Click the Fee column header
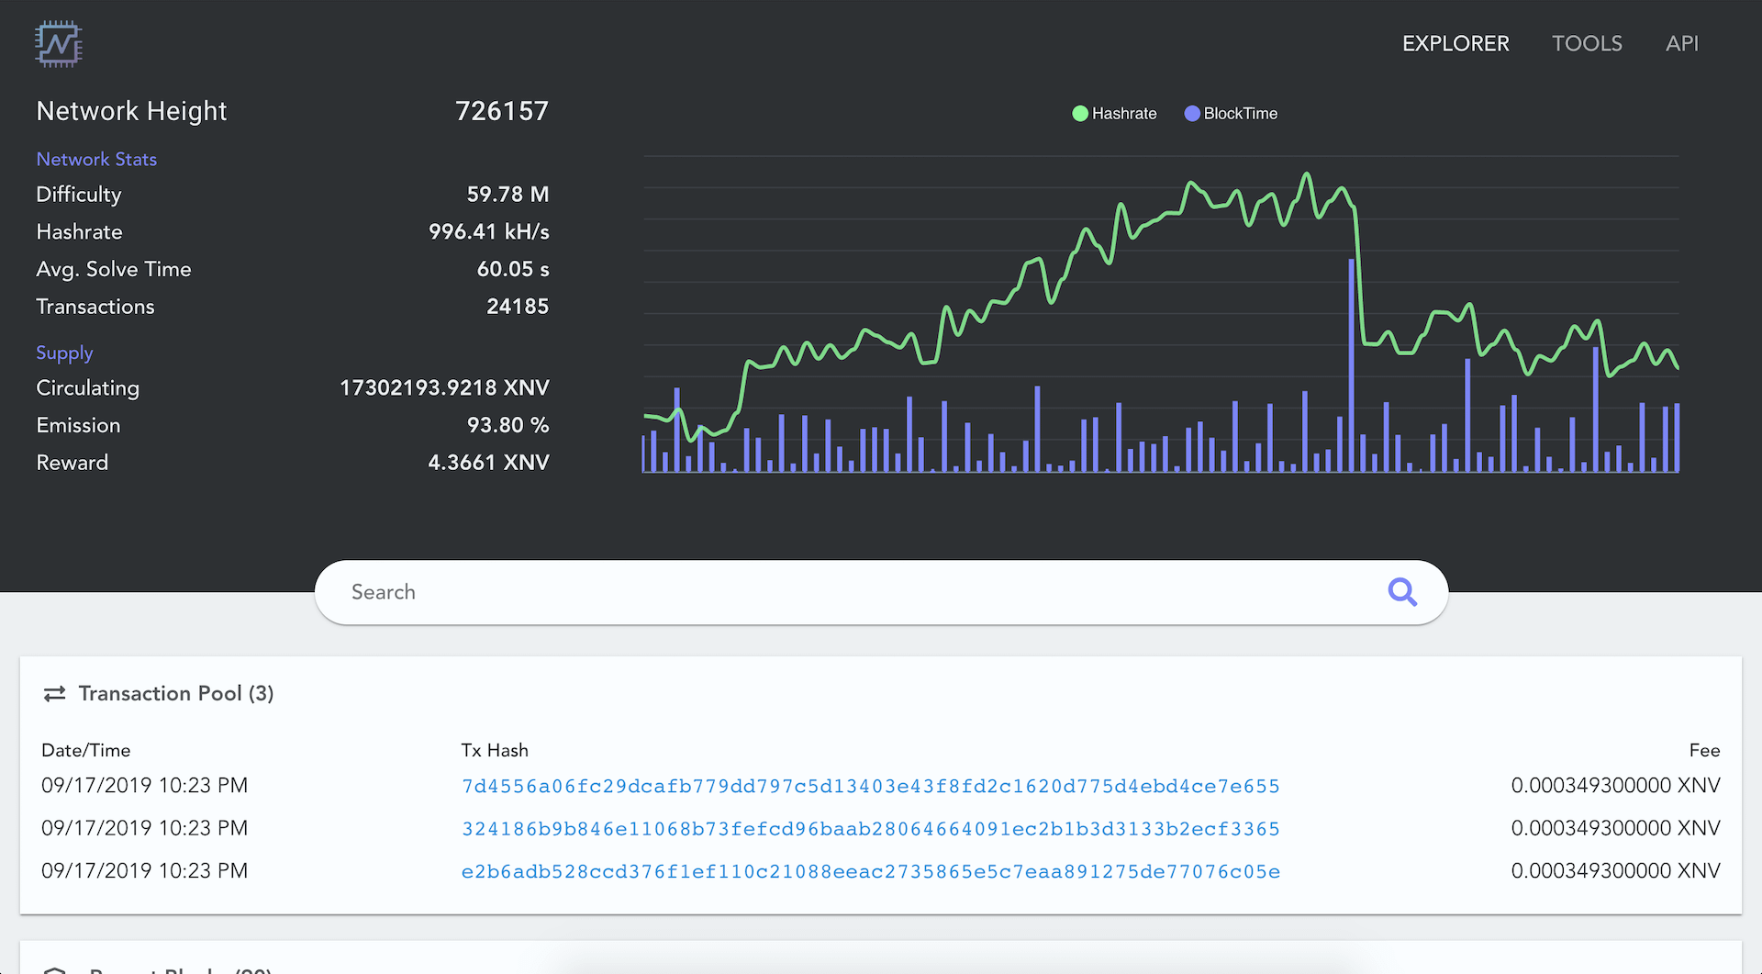This screenshot has height=974, width=1762. pos(1704,750)
